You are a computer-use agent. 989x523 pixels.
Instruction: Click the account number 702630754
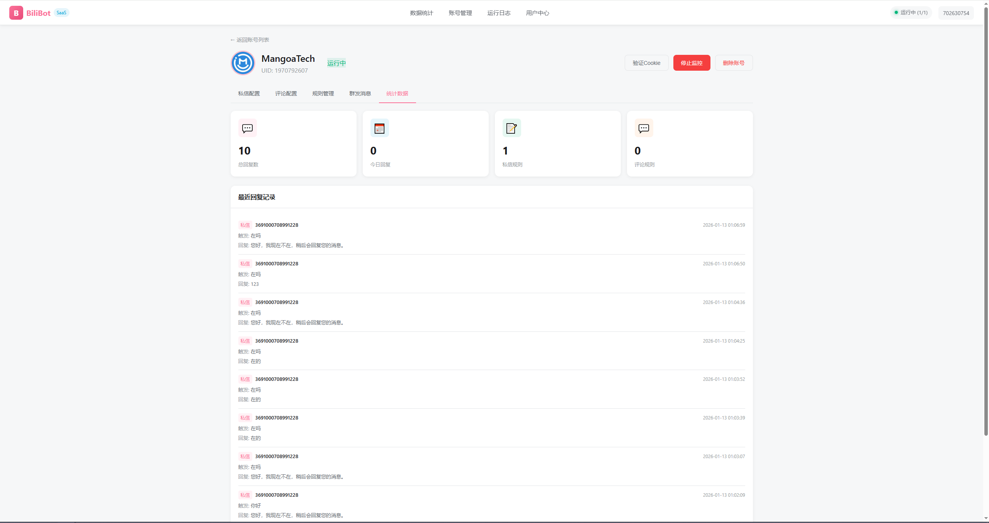point(956,13)
